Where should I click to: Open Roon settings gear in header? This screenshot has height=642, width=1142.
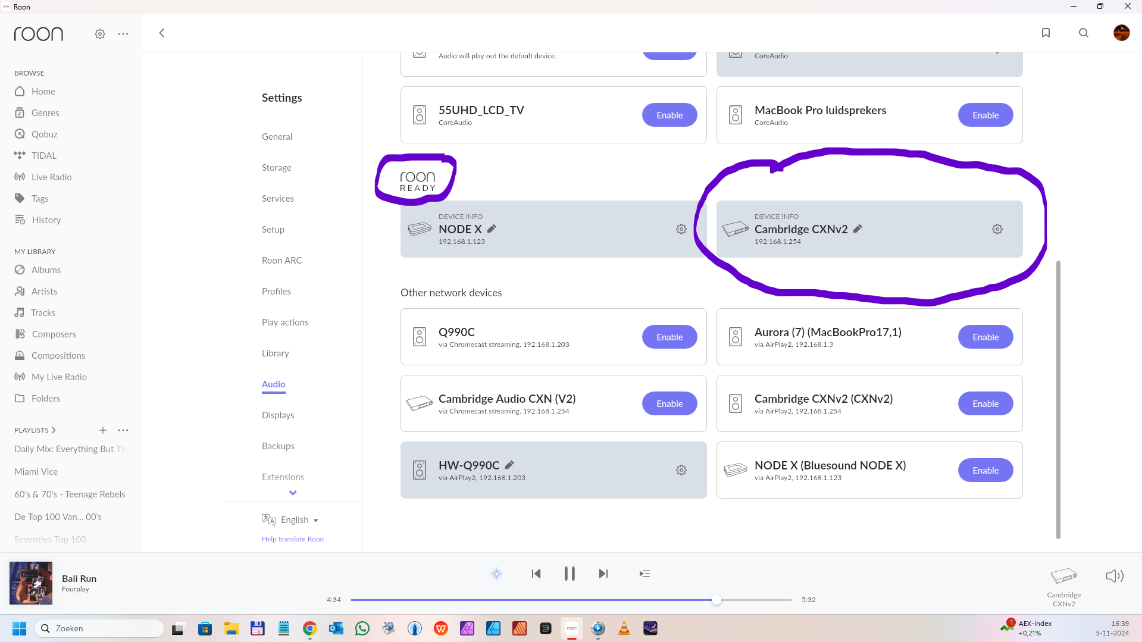pos(100,34)
